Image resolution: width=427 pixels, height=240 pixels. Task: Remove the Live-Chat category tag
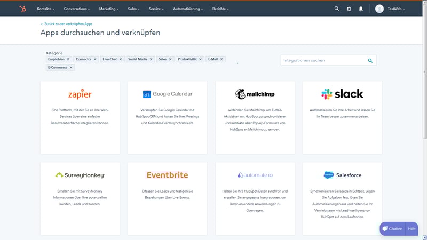(x=121, y=59)
